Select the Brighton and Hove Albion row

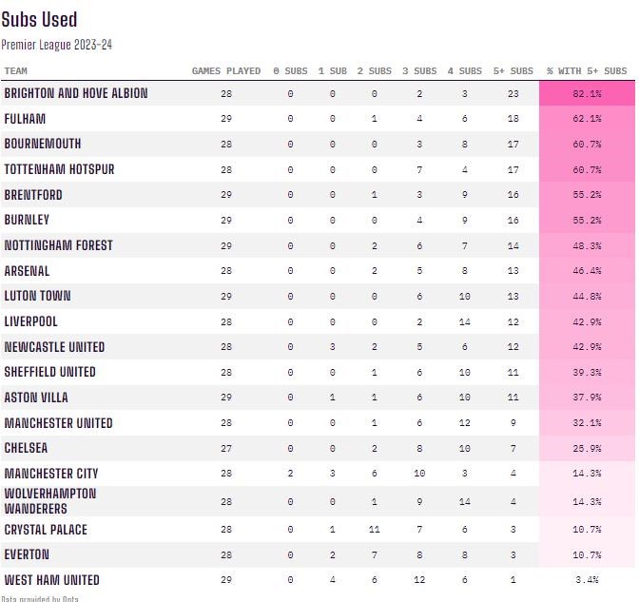click(x=76, y=94)
